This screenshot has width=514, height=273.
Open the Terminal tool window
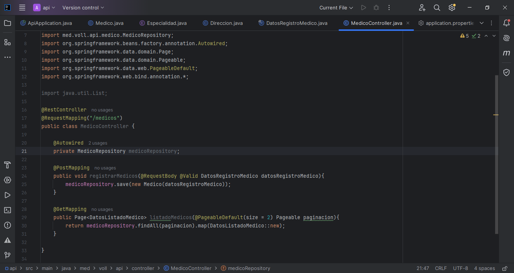tap(8, 210)
